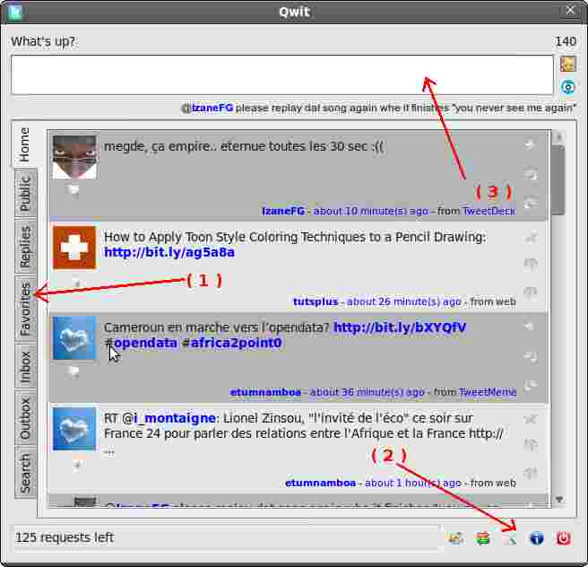Open etumnamboa link in the Cameroun tweet
Viewport: 588px width, 567px height.
[x=265, y=392]
